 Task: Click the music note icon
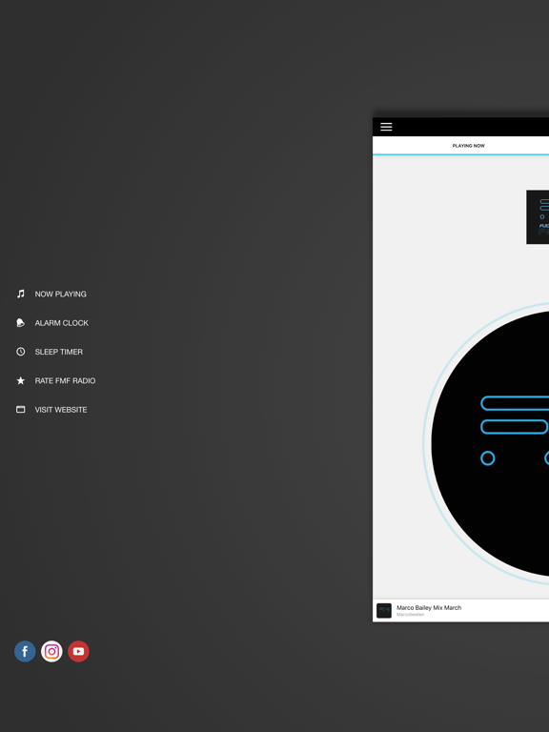tap(21, 294)
